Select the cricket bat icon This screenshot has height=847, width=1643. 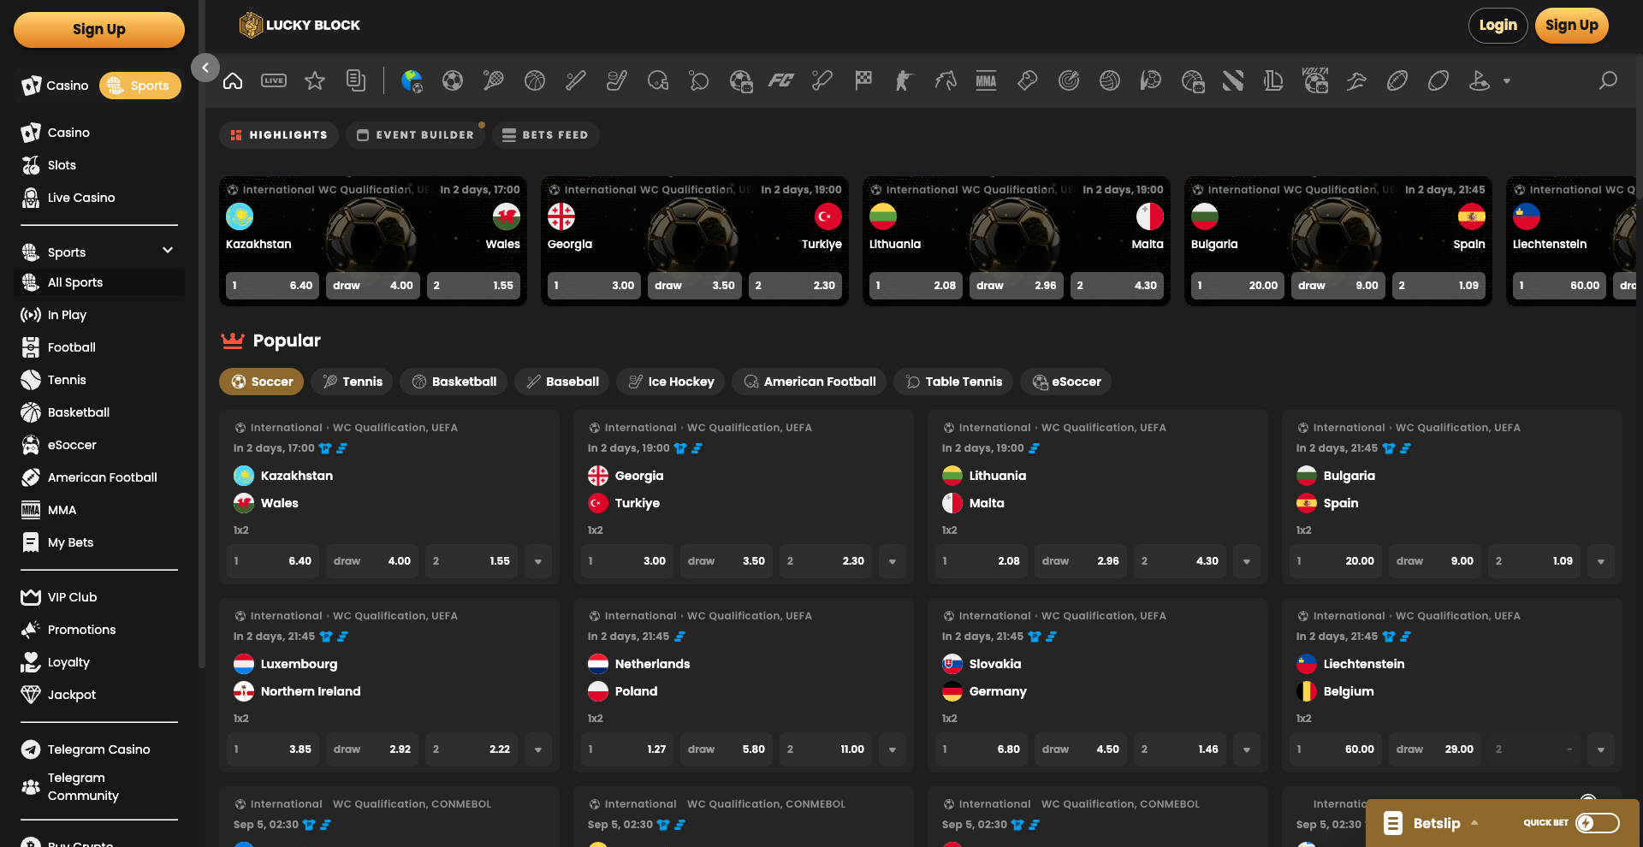pyautogui.click(x=822, y=81)
